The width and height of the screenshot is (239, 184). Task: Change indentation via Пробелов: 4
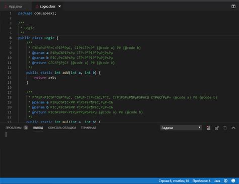pos(201,181)
